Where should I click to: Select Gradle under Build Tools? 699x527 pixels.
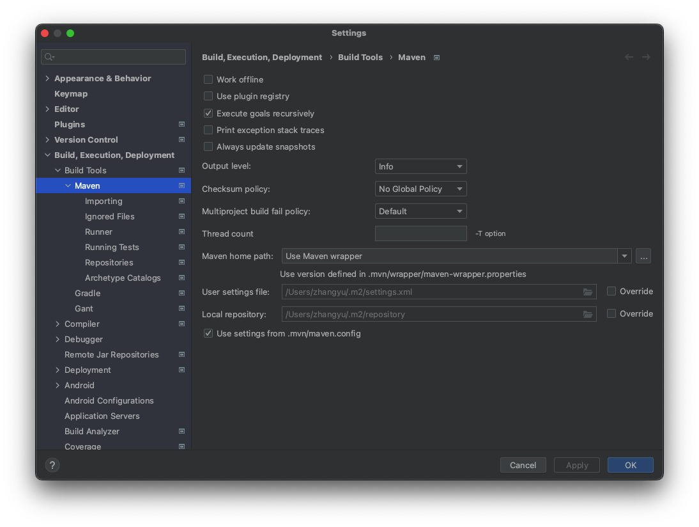[88, 293]
